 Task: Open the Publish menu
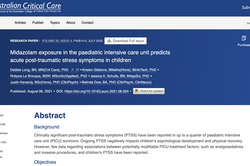click(x=38, y=23)
